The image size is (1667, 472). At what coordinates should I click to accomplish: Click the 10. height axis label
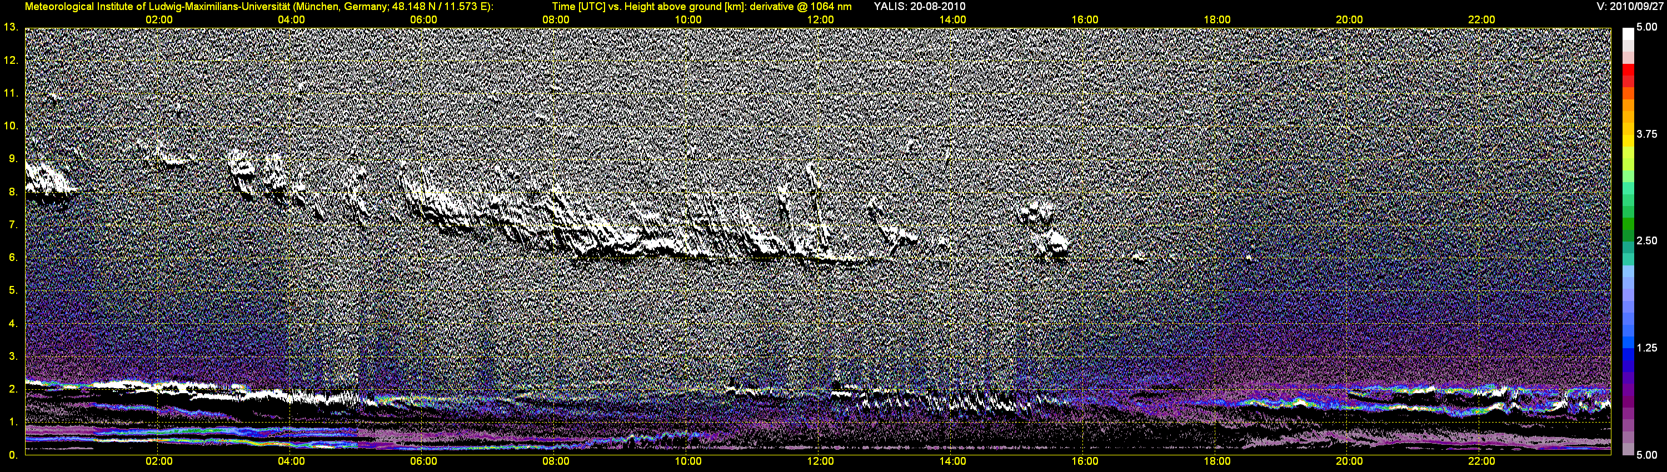click(x=11, y=125)
